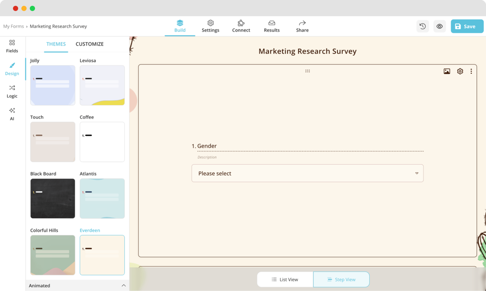Screen dimensions: 486x291
Task: Switch to the Customize tab
Action: 89,44
